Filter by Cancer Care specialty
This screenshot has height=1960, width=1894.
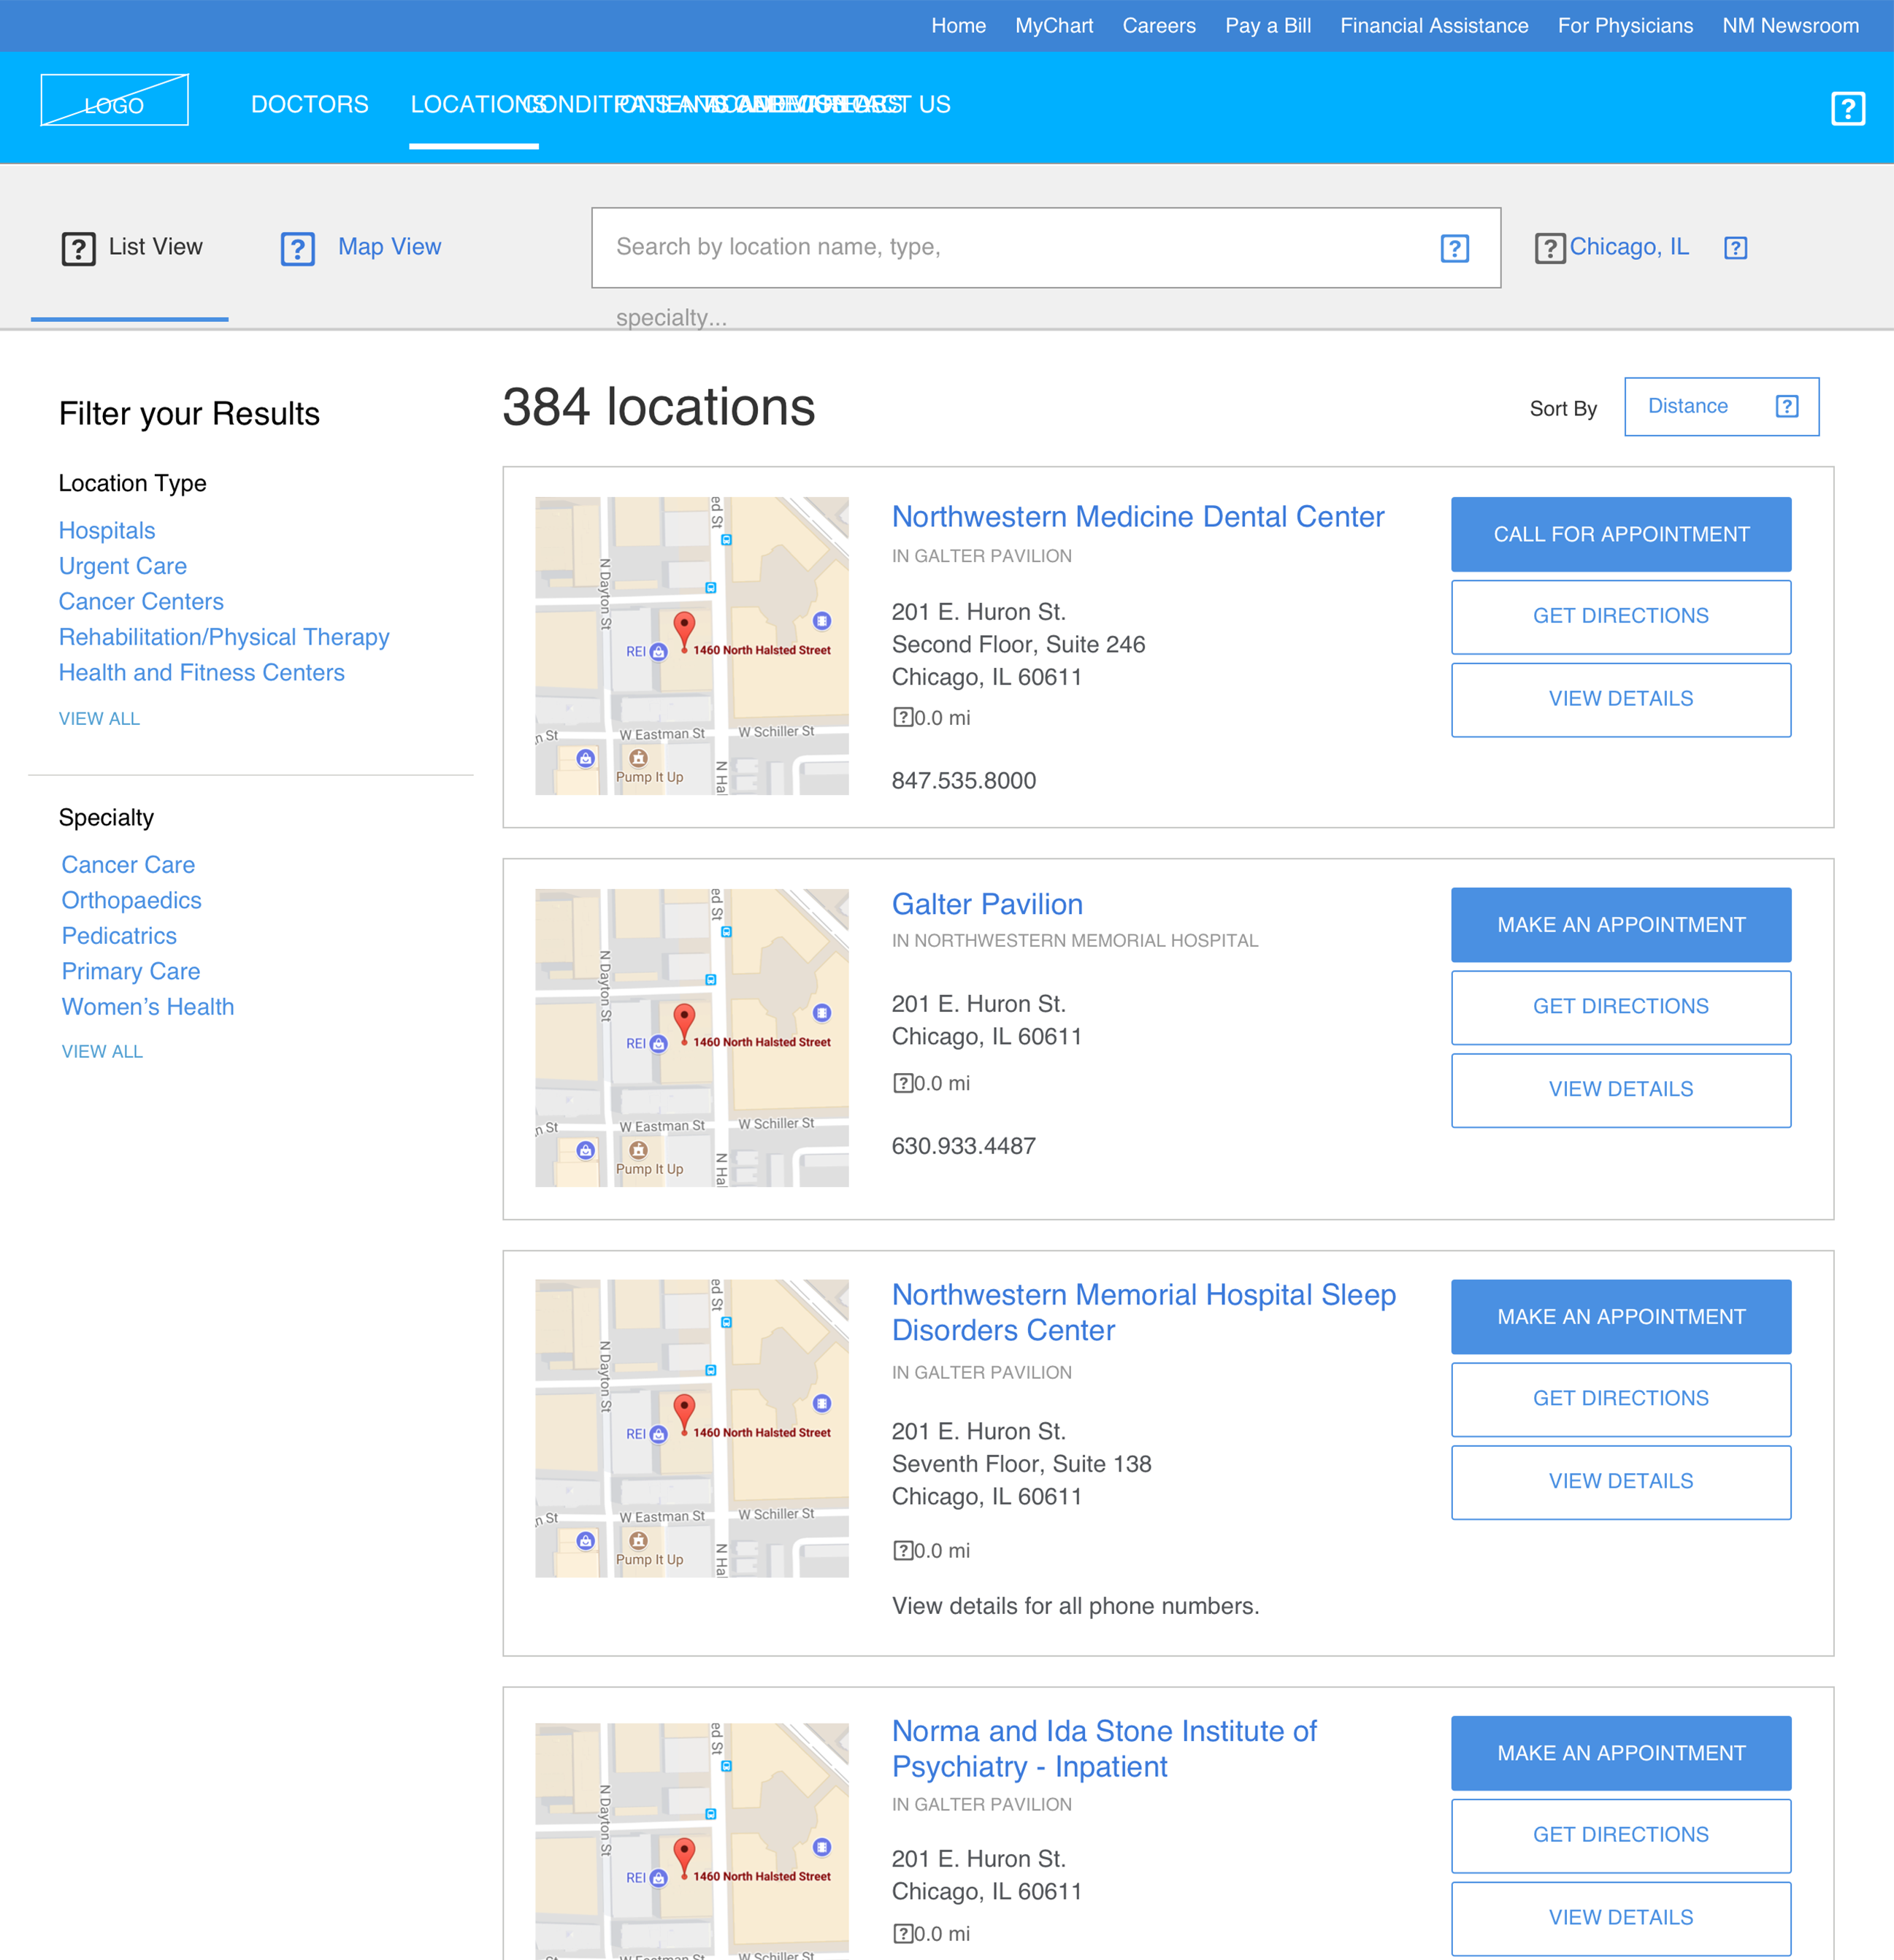(x=128, y=864)
